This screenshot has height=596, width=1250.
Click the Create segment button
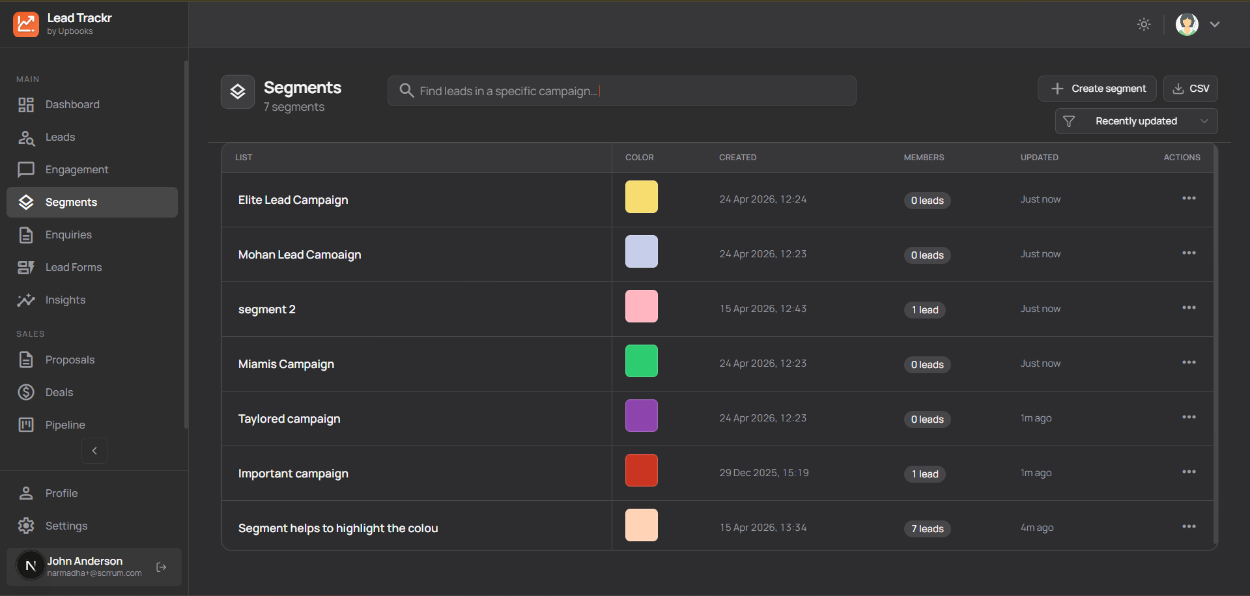pos(1097,89)
